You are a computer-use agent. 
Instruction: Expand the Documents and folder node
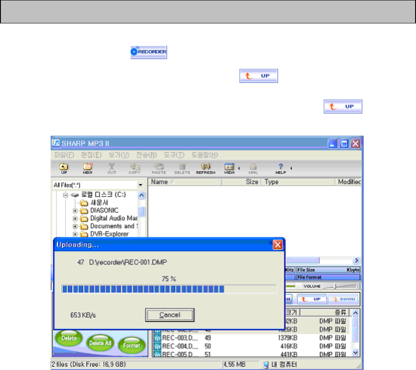click(x=75, y=227)
